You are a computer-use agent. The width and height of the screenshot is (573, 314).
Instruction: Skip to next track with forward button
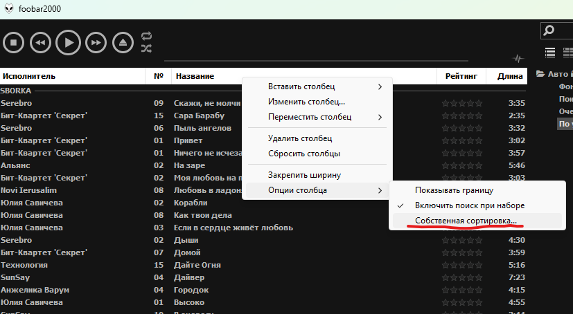96,43
